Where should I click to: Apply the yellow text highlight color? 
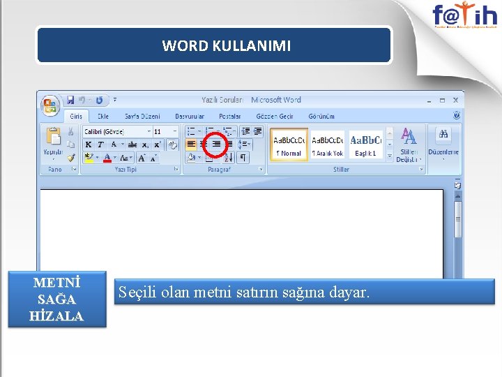click(x=89, y=158)
